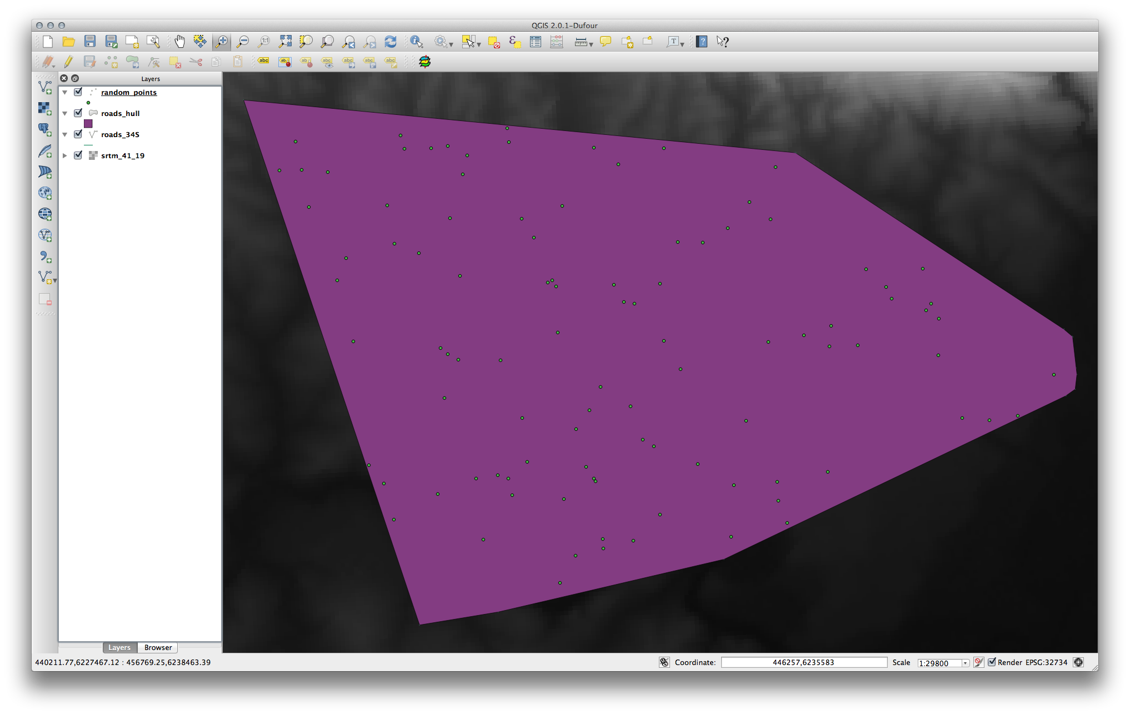Toggle roads_hull layer visibility checkbox
Screen dimensions: 1130x715
(78, 113)
